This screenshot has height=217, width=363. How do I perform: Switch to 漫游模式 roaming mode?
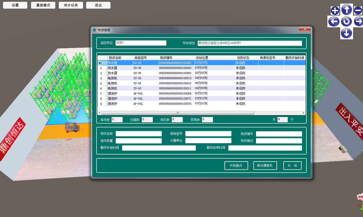(43, 5)
